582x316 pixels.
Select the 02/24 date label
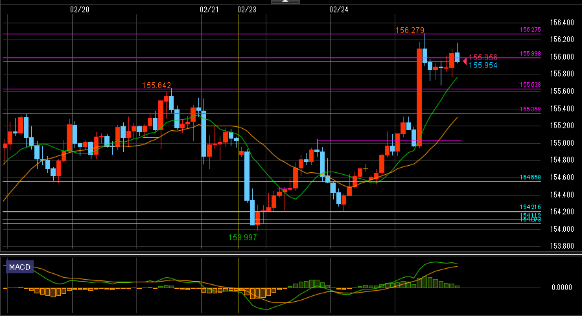coord(339,10)
